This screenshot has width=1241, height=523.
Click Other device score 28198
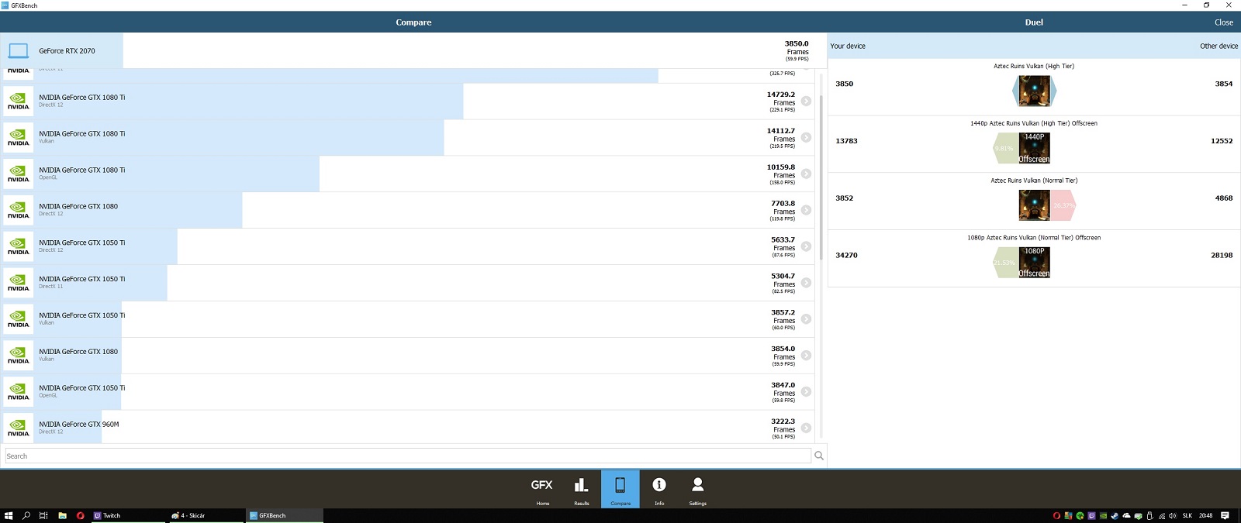pyautogui.click(x=1222, y=255)
